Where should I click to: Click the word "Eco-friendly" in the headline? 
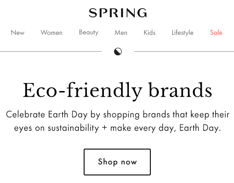pos(82,91)
